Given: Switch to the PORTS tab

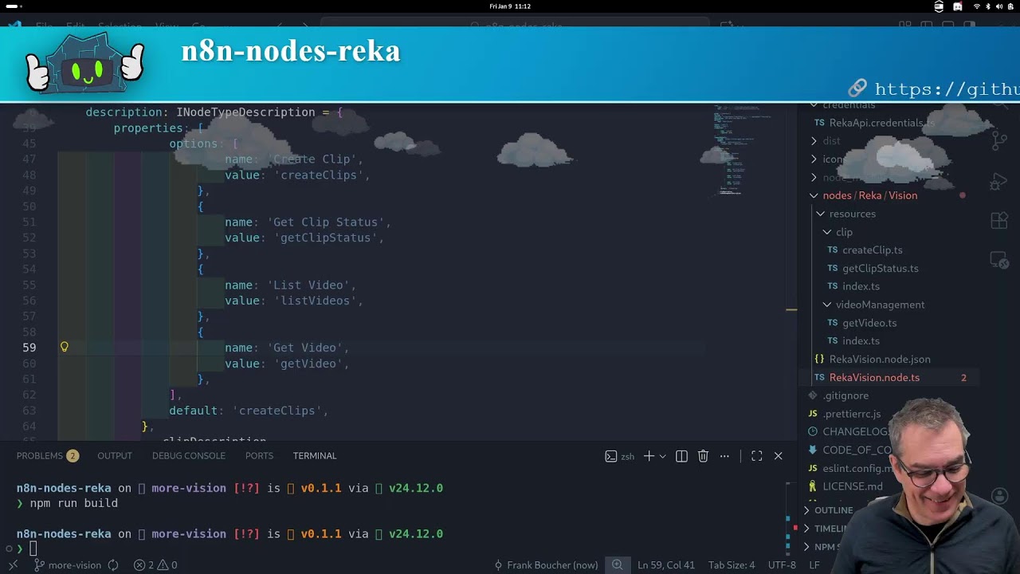Looking at the screenshot, I should [x=259, y=456].
